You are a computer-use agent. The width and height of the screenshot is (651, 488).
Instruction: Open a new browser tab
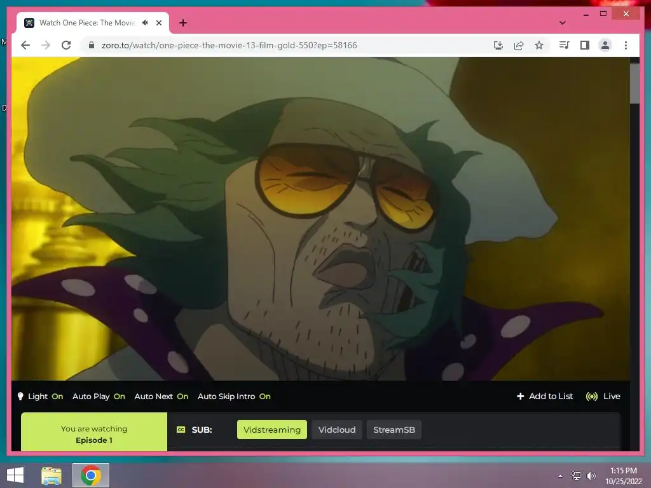[x=183, y=23]
